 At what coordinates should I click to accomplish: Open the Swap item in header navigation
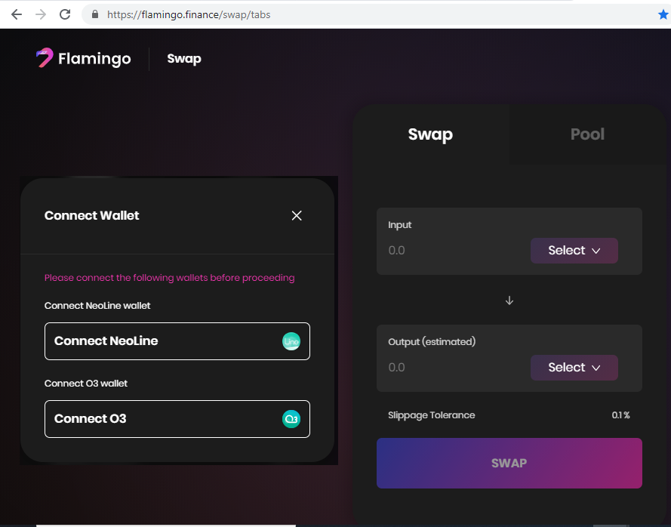184,59
